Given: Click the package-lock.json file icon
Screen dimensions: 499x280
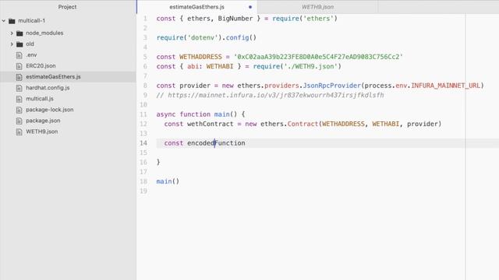Looking at the screenshot, I should click(x=19, y=110).
